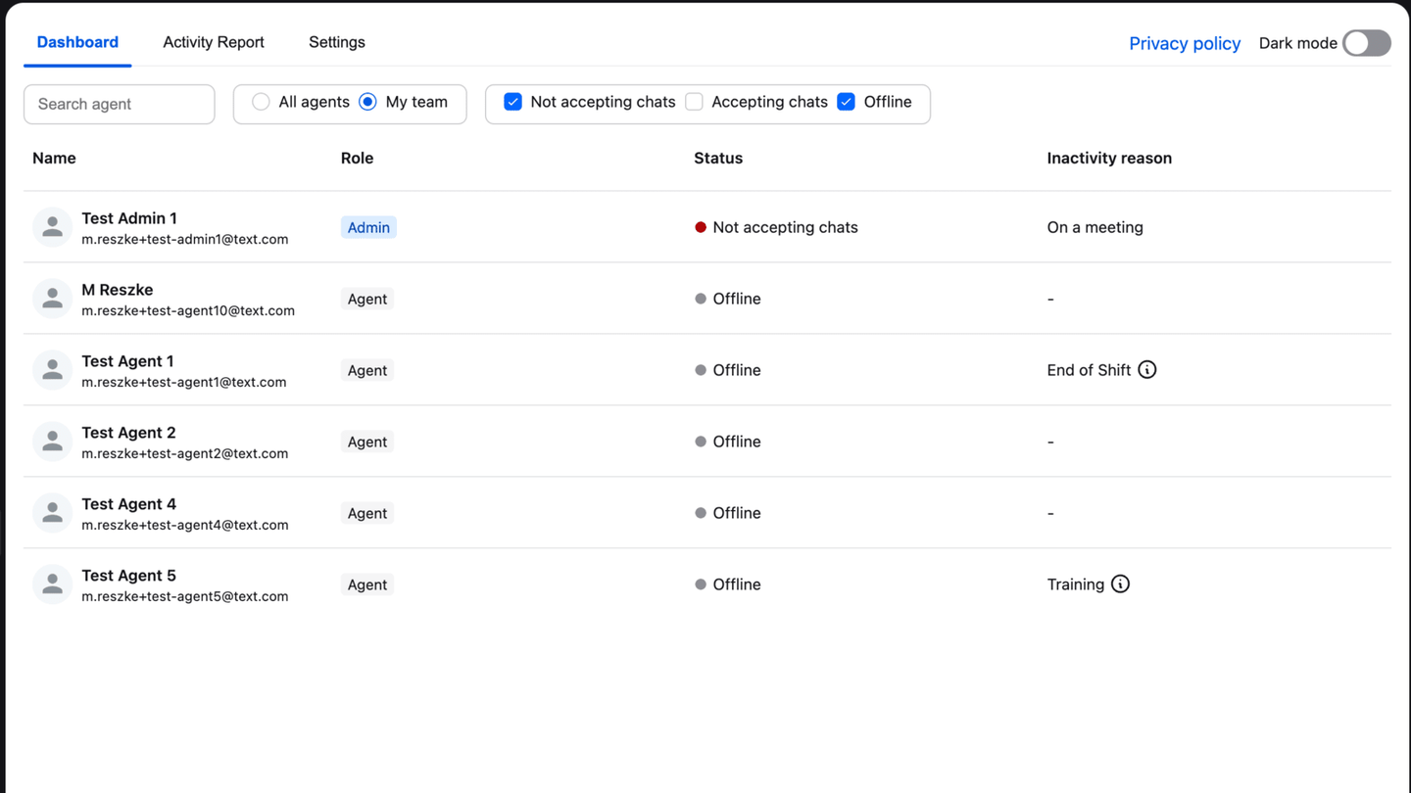Click the red status dot for Test Admin 1
The width and height of the screenshot is (1411, 793).
pos(701,227)
